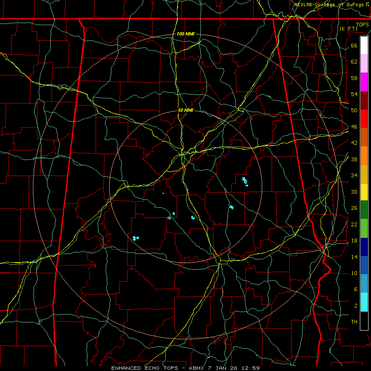Click the bright red legend swatch
The image size is (371, 371).
[x=364, y=119]
